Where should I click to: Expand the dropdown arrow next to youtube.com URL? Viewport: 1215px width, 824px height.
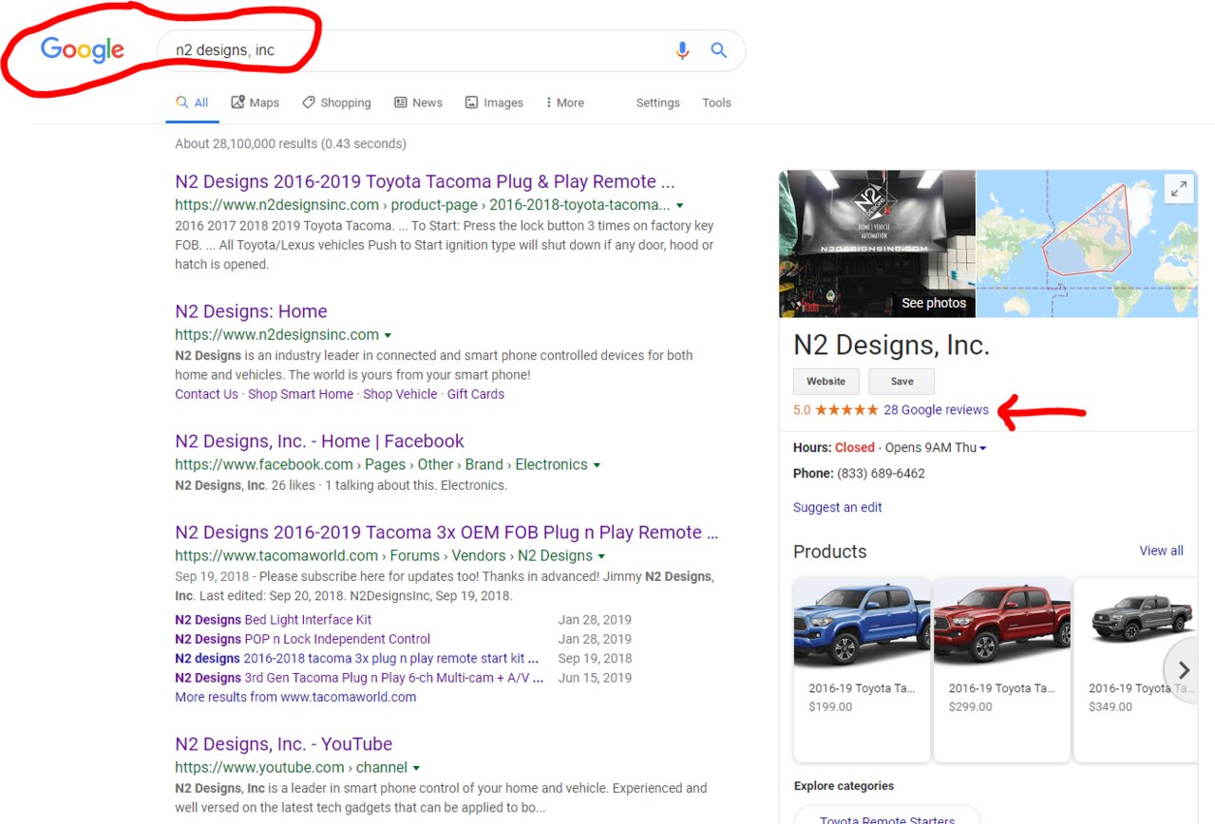click(x=416, y=768)
